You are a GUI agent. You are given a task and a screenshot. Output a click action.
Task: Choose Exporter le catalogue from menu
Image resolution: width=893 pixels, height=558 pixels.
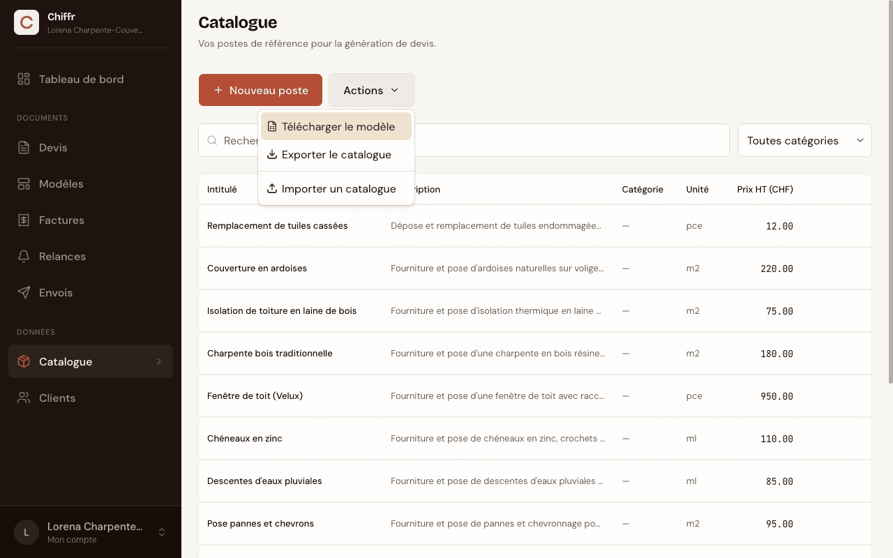coord(336,154)
